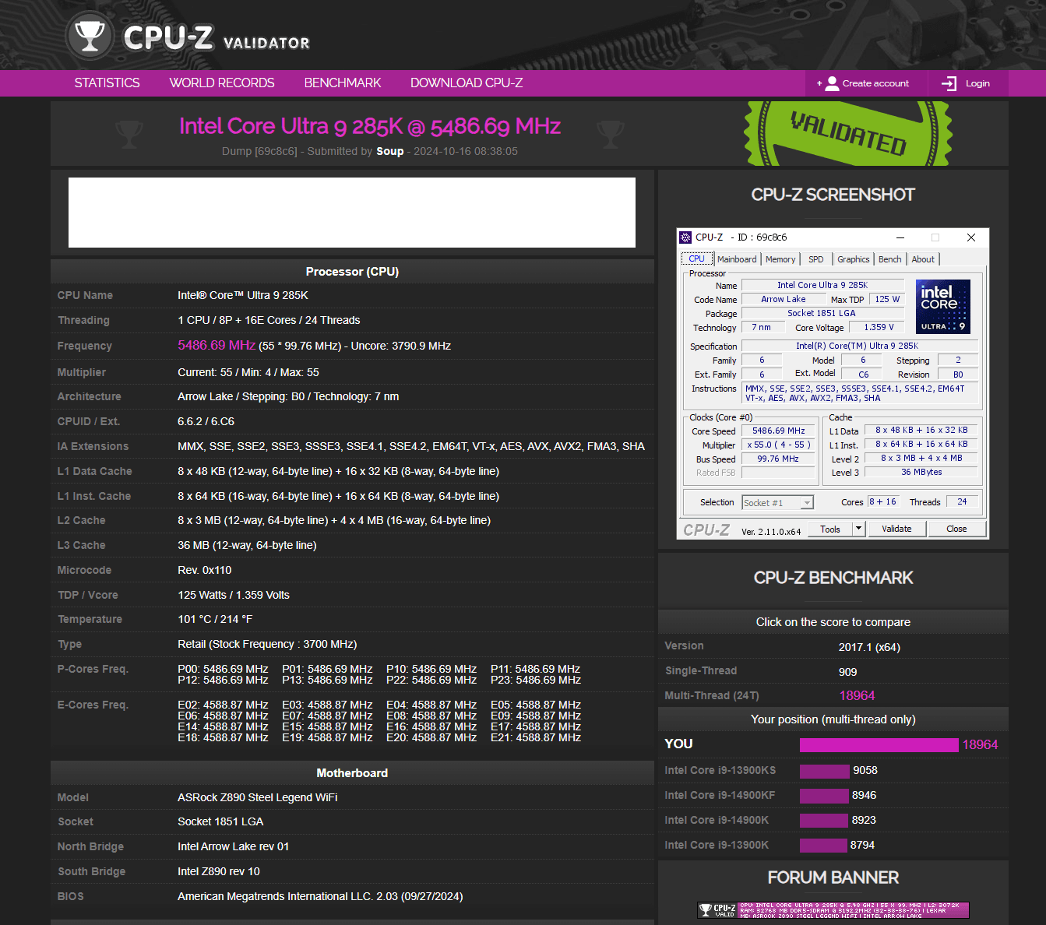Viewport: 1046px width, 925px height.
Task: Open the Graphics tab in CPU-Z
Action: coord(853,259)
